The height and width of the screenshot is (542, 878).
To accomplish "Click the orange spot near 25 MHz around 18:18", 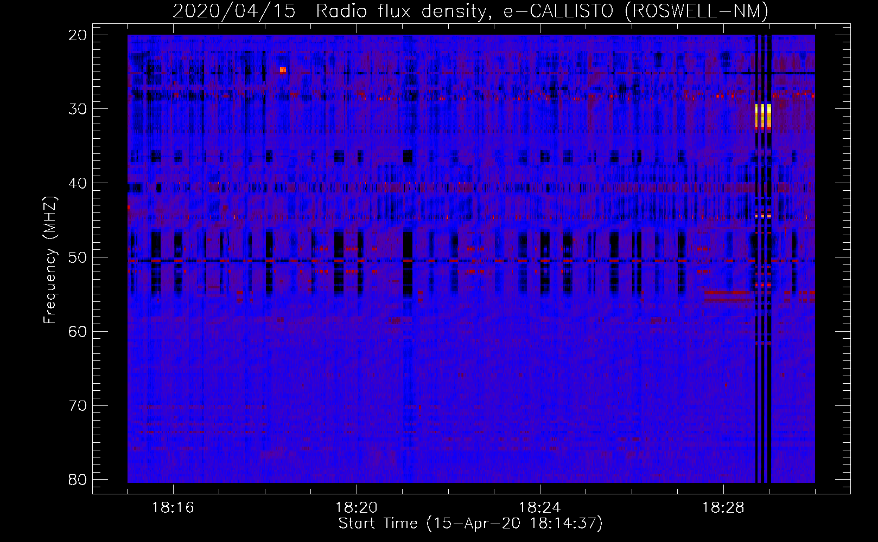I will click(x=283, y=70).
